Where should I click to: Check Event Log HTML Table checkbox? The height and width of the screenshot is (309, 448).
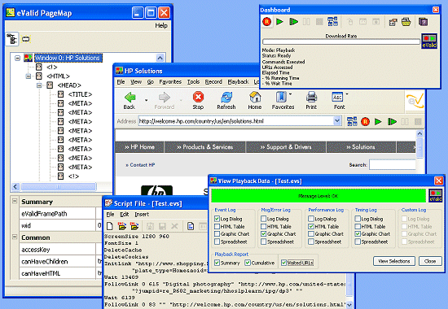tap(217, 227)
